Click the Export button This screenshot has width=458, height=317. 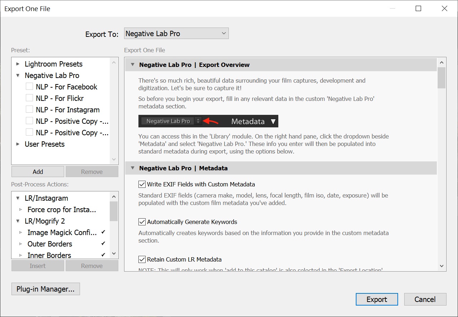377,299
